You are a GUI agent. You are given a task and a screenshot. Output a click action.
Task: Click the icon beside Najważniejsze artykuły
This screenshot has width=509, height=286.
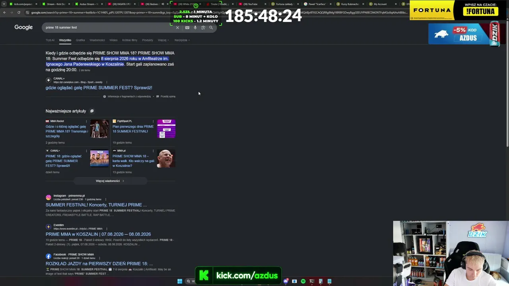92,111
